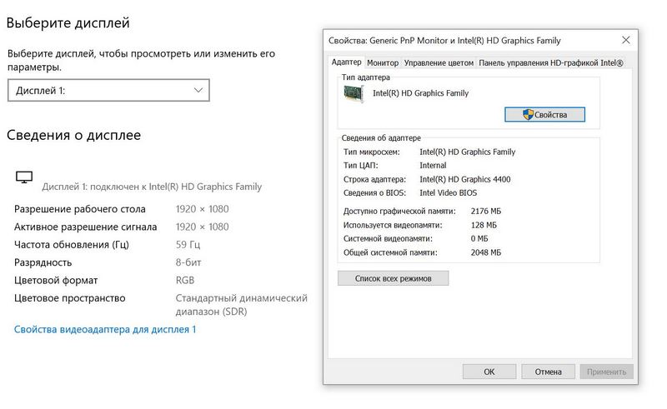Open the "Дисплей 1:" display selection dropdown
This screenshot has width=667, height=409.
(108, 90)
